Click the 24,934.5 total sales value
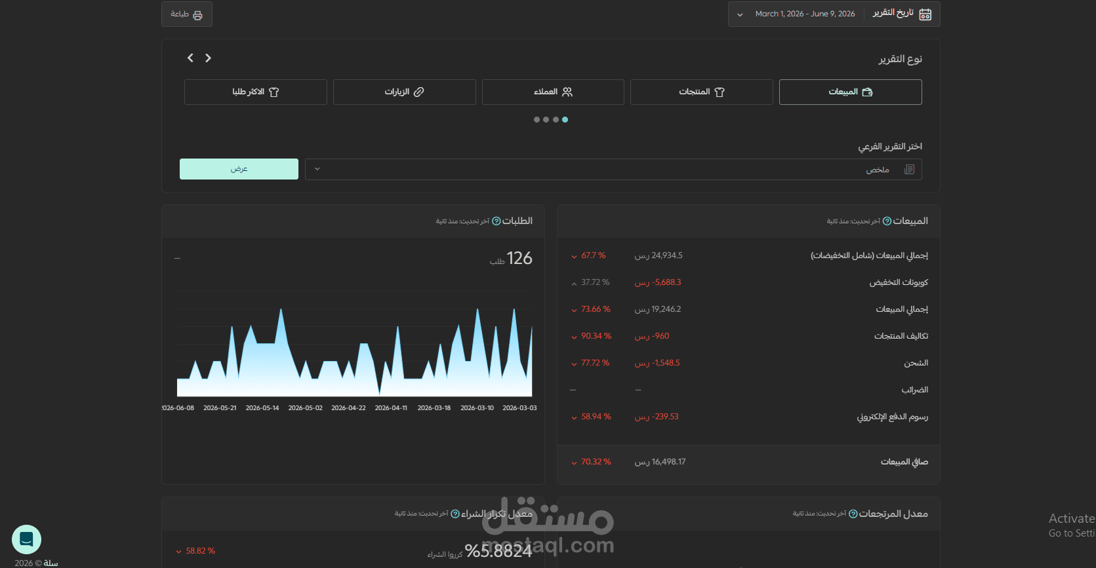Viewport: 1096px width, 568px height. tap(659, 256)
